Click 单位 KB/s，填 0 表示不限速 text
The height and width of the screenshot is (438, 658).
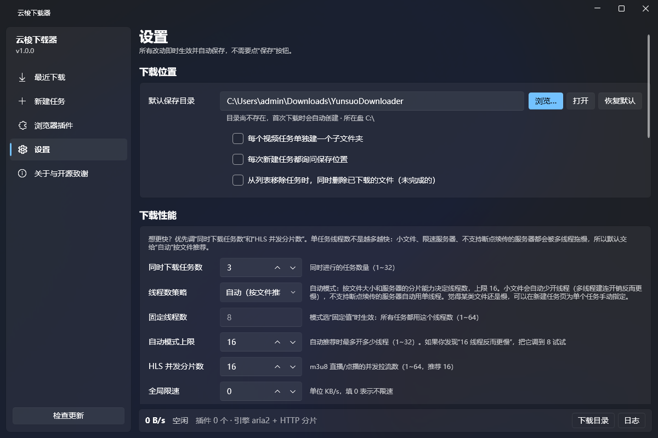pyautogui.click(x=351, y=391)
